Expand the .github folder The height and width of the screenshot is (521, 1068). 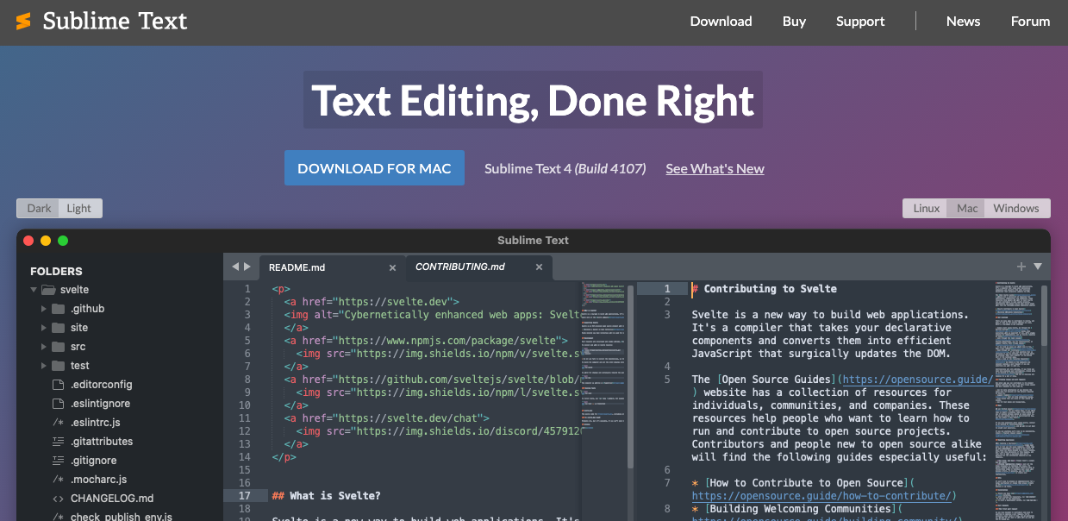(44, 309)
